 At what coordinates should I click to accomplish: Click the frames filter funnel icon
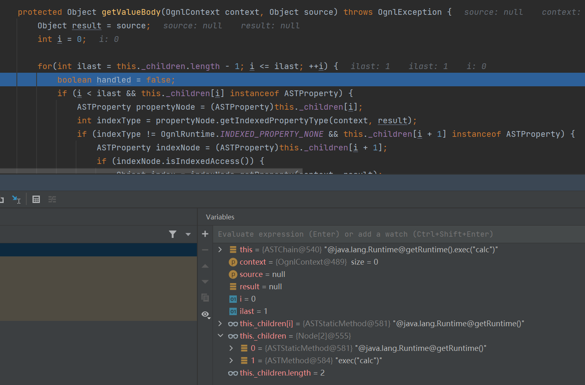pyautogui.click(x=173, y=234)
